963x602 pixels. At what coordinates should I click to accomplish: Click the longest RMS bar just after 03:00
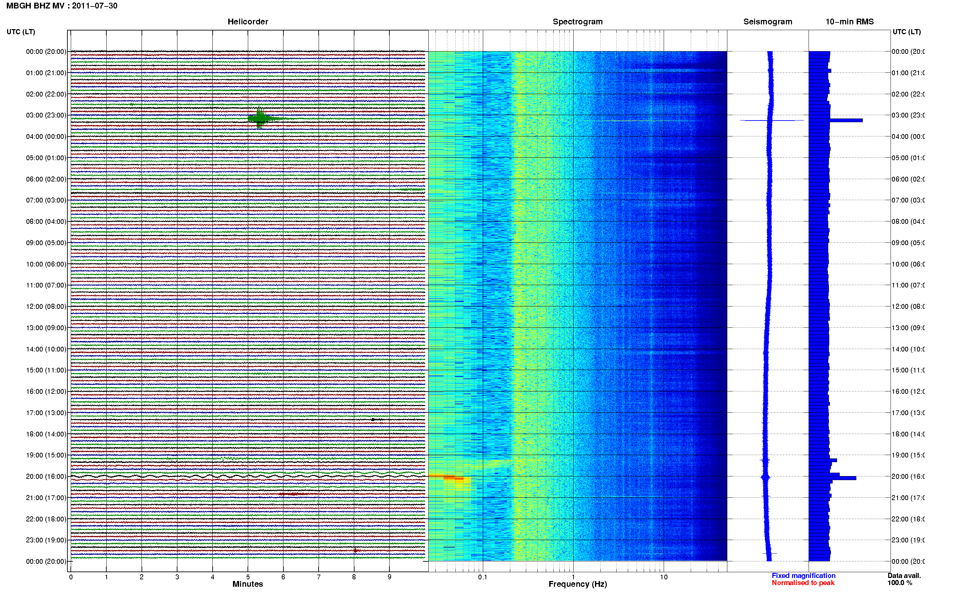pos(836,120)
